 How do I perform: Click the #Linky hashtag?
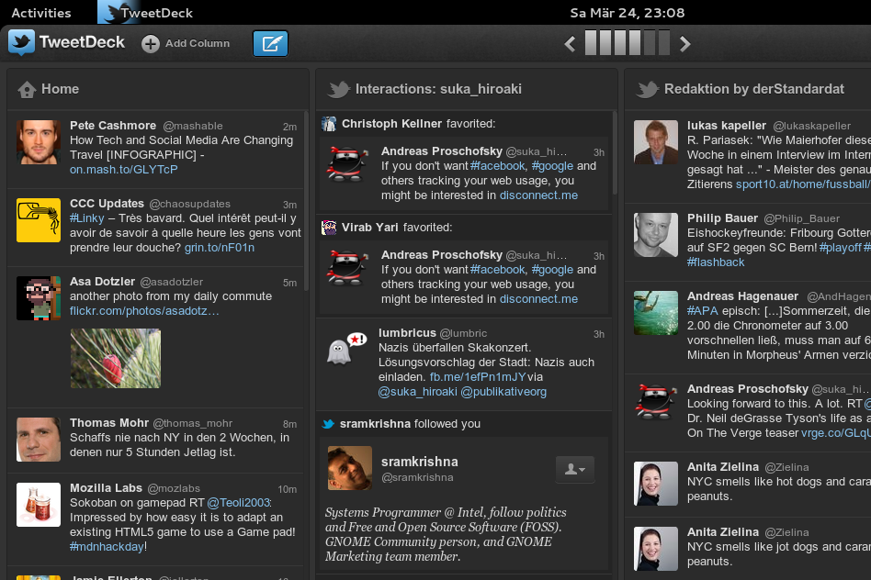click(x=86, y=218)
